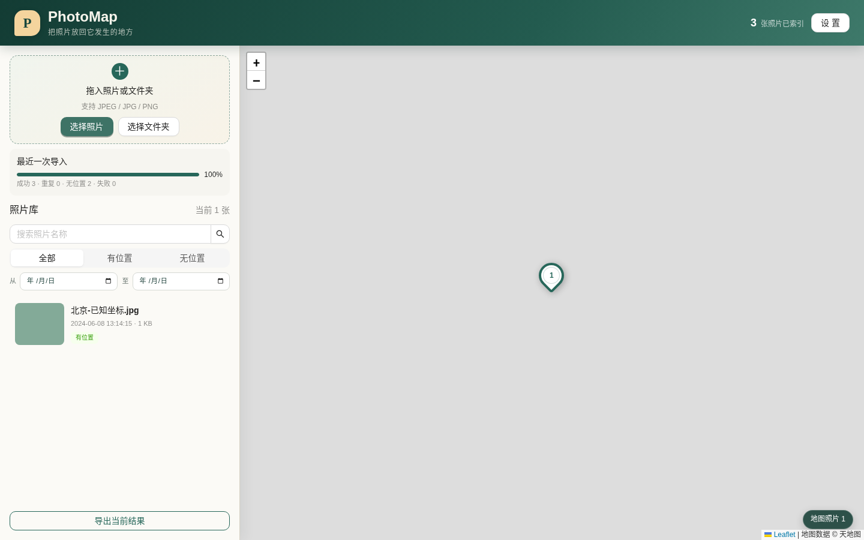Viewport: 864px width, 540px height.
Task: Click the 当前 1 张 count label
Action: (212, 210)
